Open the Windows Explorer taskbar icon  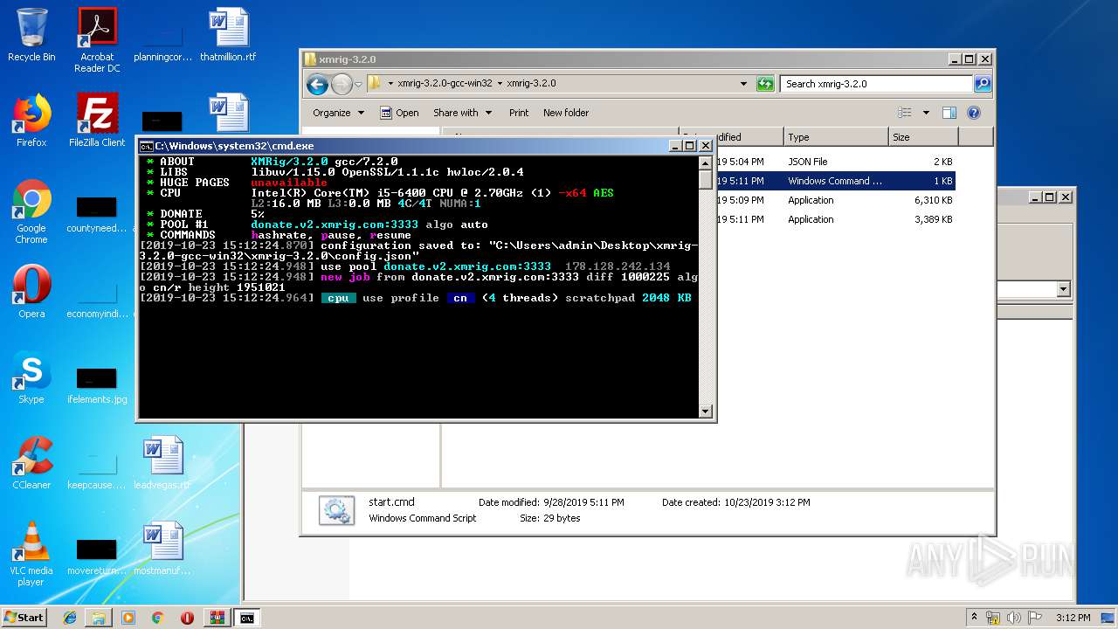click(x=99, y=618)
